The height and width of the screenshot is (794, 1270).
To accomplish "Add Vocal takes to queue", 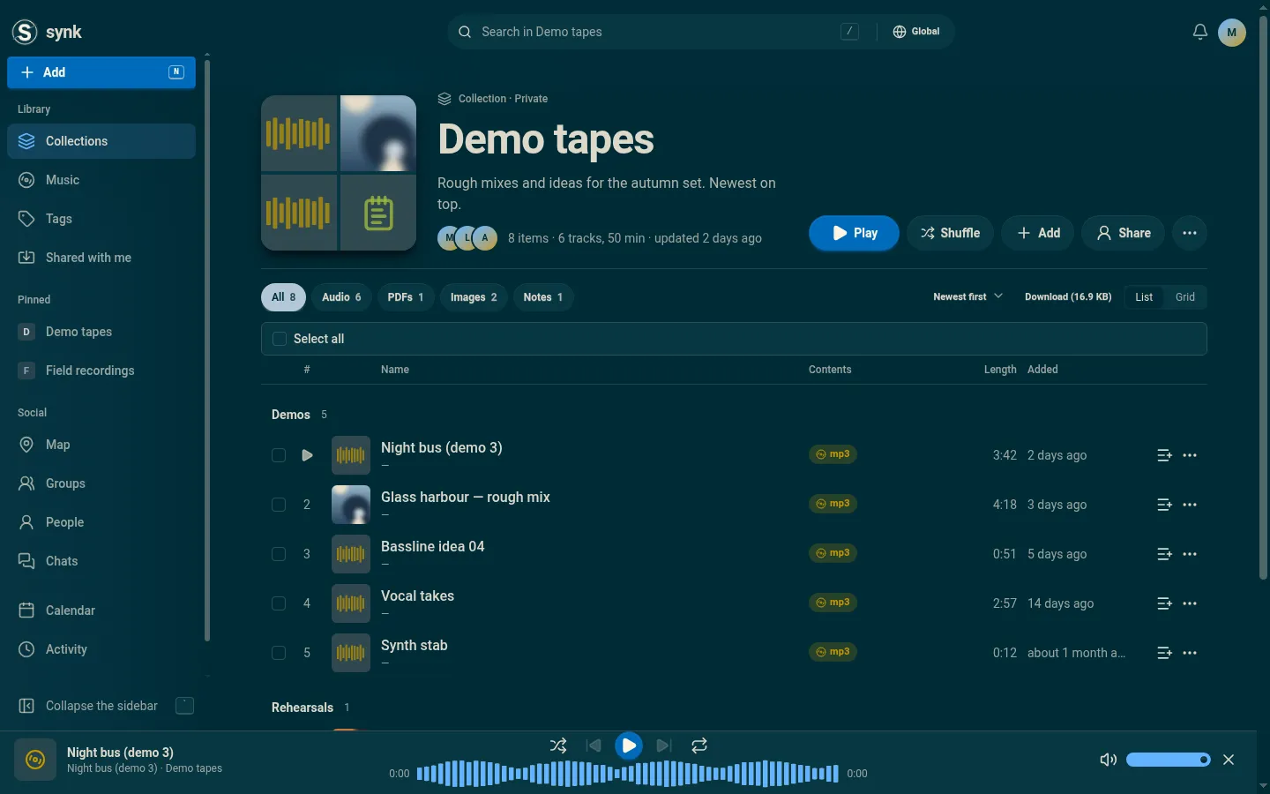I will pos(1164,603).
